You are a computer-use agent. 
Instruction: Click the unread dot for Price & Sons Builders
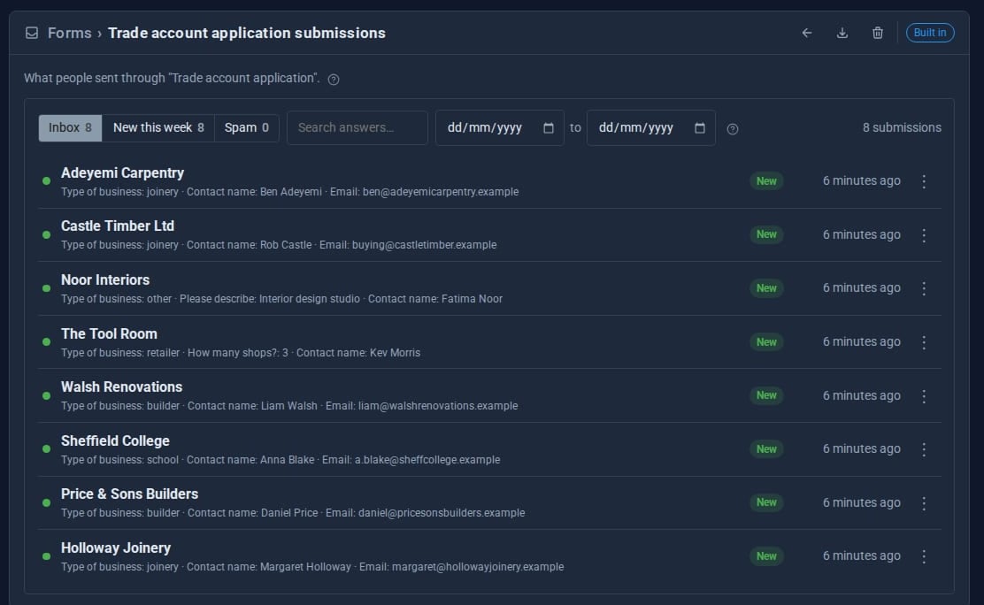[46, 502]
